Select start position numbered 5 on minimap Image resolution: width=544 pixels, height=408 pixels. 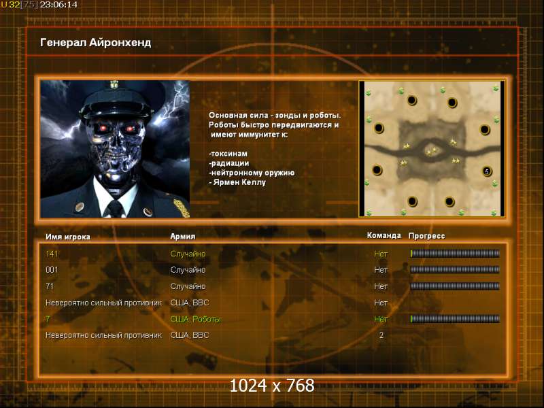tap(486, 171)
